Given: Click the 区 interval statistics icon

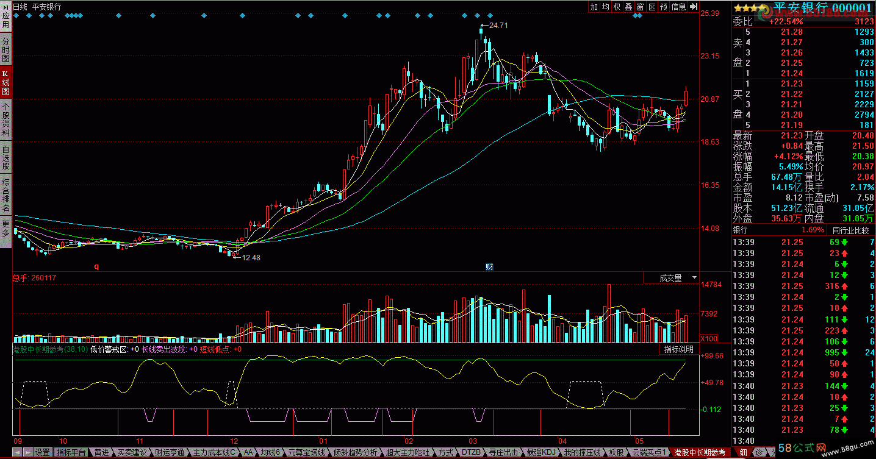Looking at the screenshot, I should [652, 7].
